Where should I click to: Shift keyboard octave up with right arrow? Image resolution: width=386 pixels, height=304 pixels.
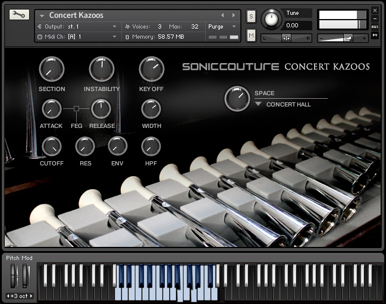tap(31, 296)
